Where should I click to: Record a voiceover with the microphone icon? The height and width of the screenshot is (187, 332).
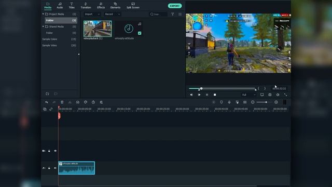[x=229, y=102]
